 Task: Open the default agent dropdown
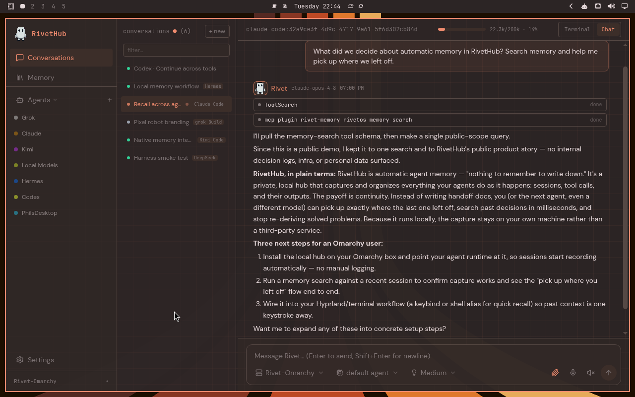click(367, 373)
